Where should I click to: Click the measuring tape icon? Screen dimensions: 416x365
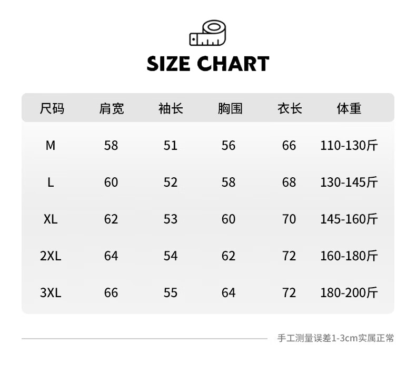click(x=207, y=33)
